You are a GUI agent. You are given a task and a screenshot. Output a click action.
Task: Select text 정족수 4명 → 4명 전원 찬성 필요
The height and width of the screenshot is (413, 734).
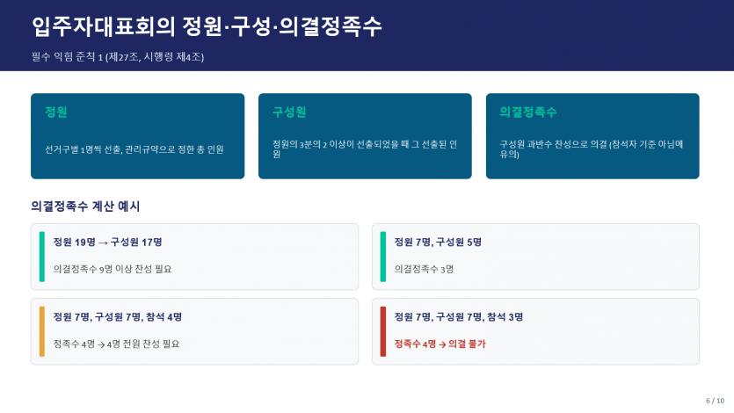point(116,344)
